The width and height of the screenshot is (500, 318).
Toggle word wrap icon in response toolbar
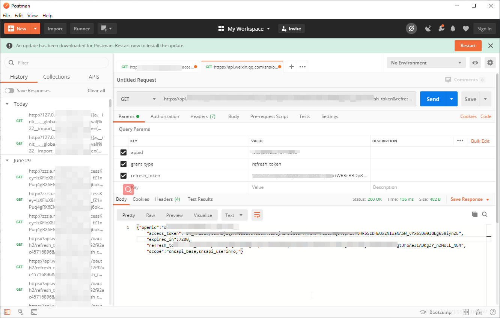[x=257, y=215]
